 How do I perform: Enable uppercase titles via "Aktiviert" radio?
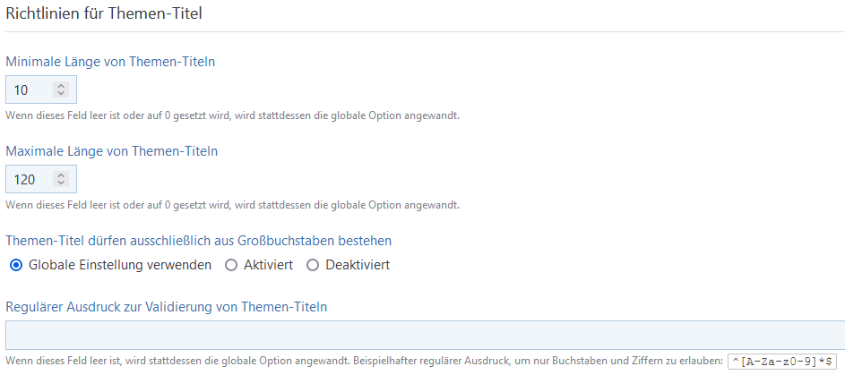tap(231, 265)
